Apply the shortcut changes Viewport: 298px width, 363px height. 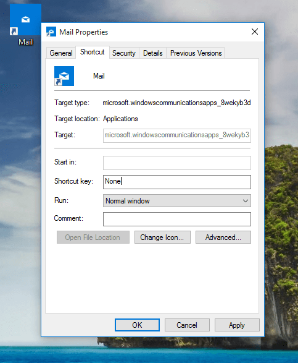(237, 325)
